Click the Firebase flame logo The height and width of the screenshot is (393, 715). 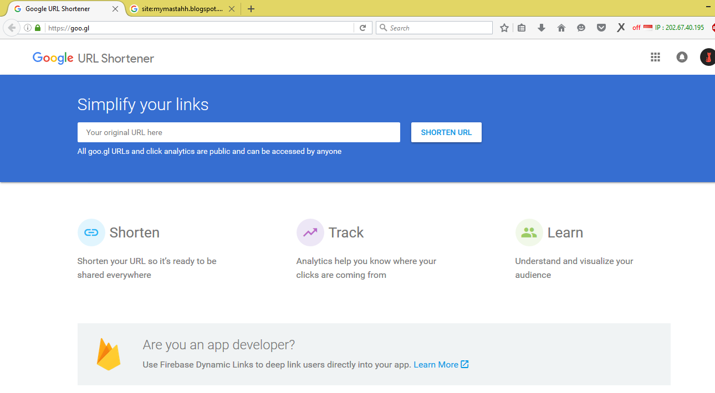click(x=109, y=354)
